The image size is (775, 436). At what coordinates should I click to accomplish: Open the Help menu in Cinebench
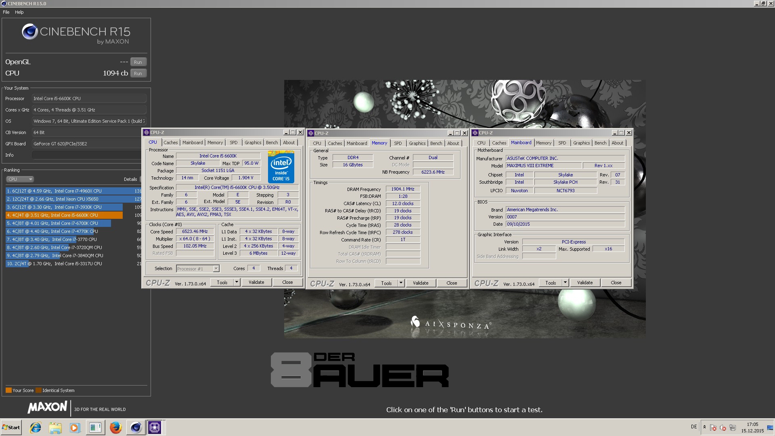coord(19,12)
